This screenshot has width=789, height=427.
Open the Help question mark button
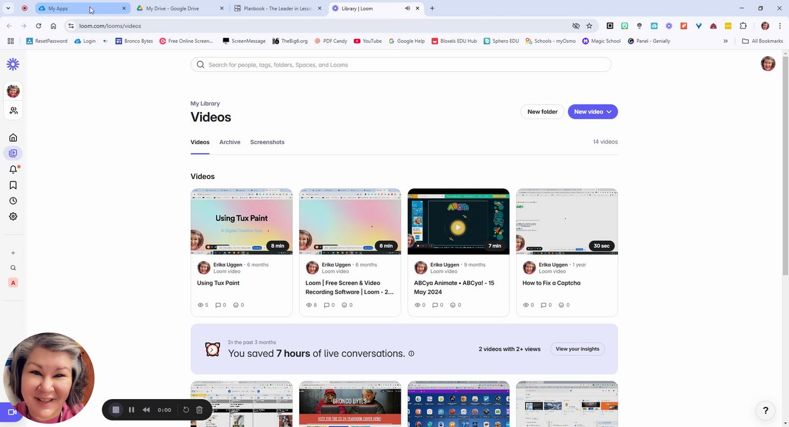[x=765, y=410]
